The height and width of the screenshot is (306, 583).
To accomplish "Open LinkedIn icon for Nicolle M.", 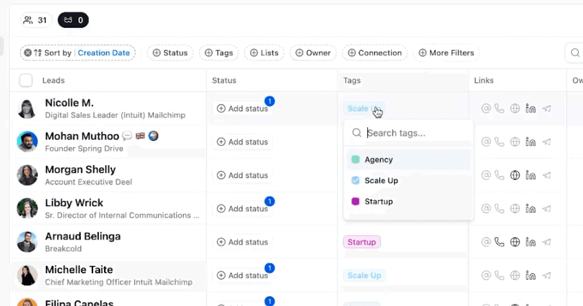I will click(531, 108).
